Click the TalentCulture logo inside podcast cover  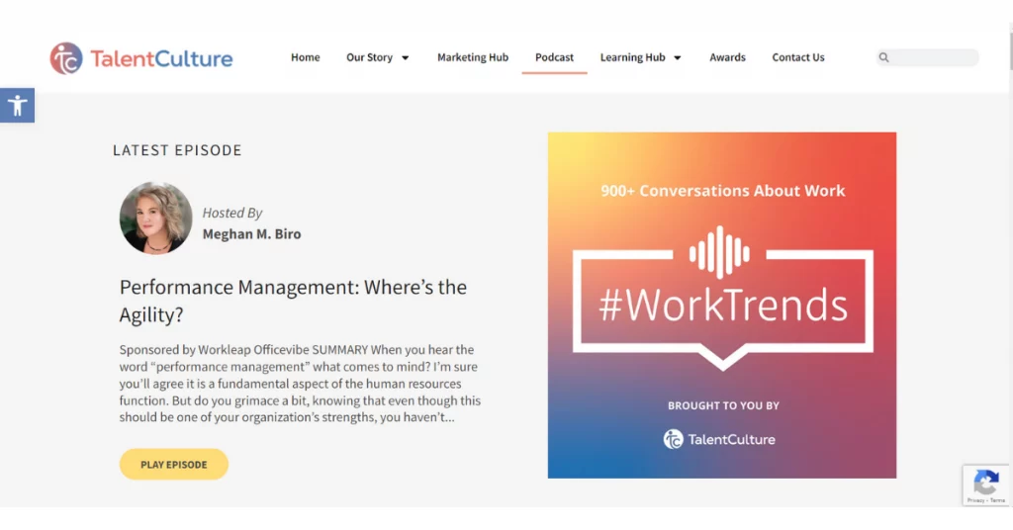719,440
